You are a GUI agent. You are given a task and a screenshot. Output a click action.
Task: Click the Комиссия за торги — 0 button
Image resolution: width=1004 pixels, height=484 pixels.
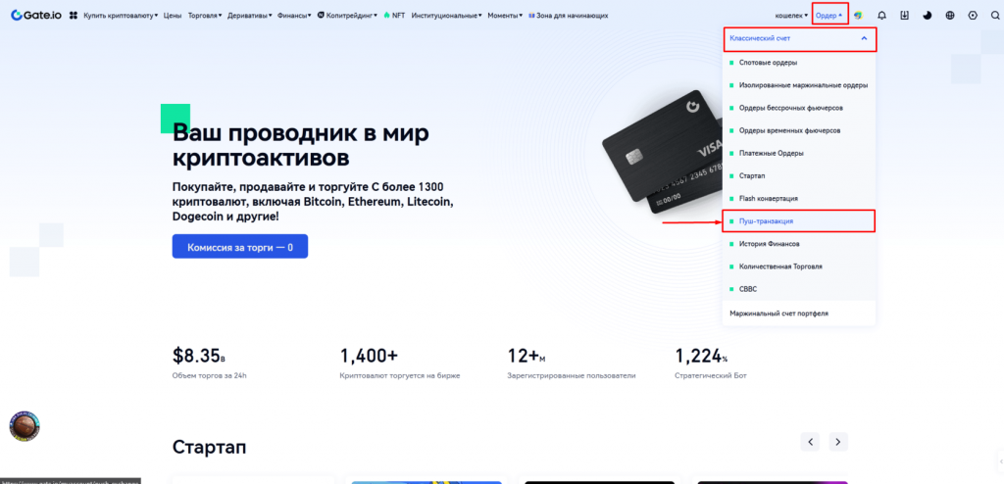point(240,247)
